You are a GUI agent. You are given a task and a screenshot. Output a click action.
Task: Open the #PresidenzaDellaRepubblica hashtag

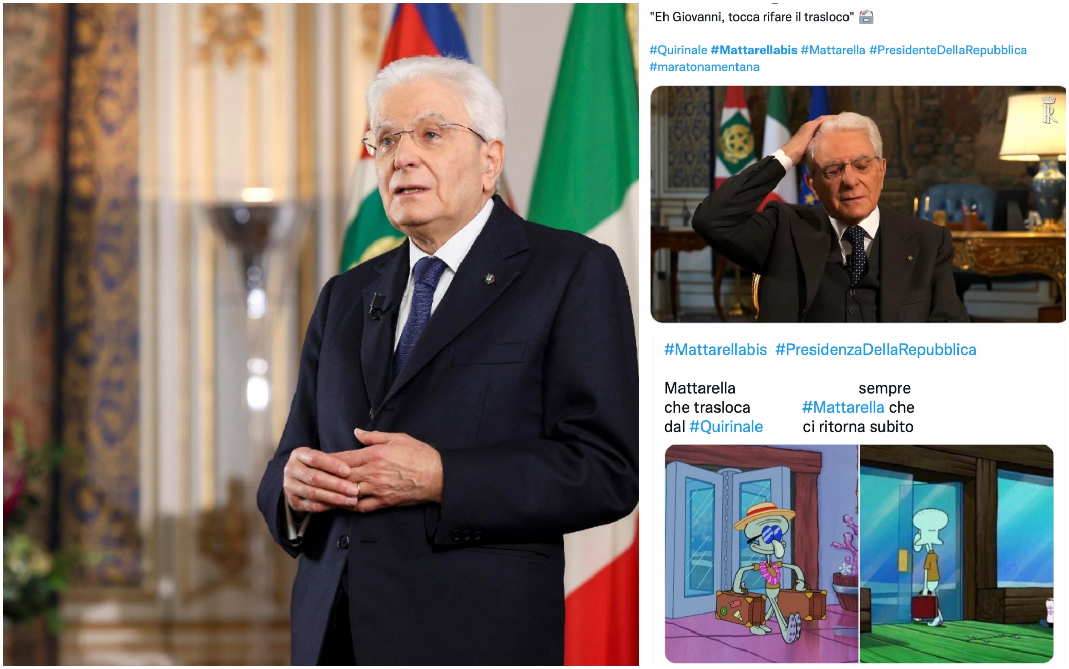(x=876, y=349)
